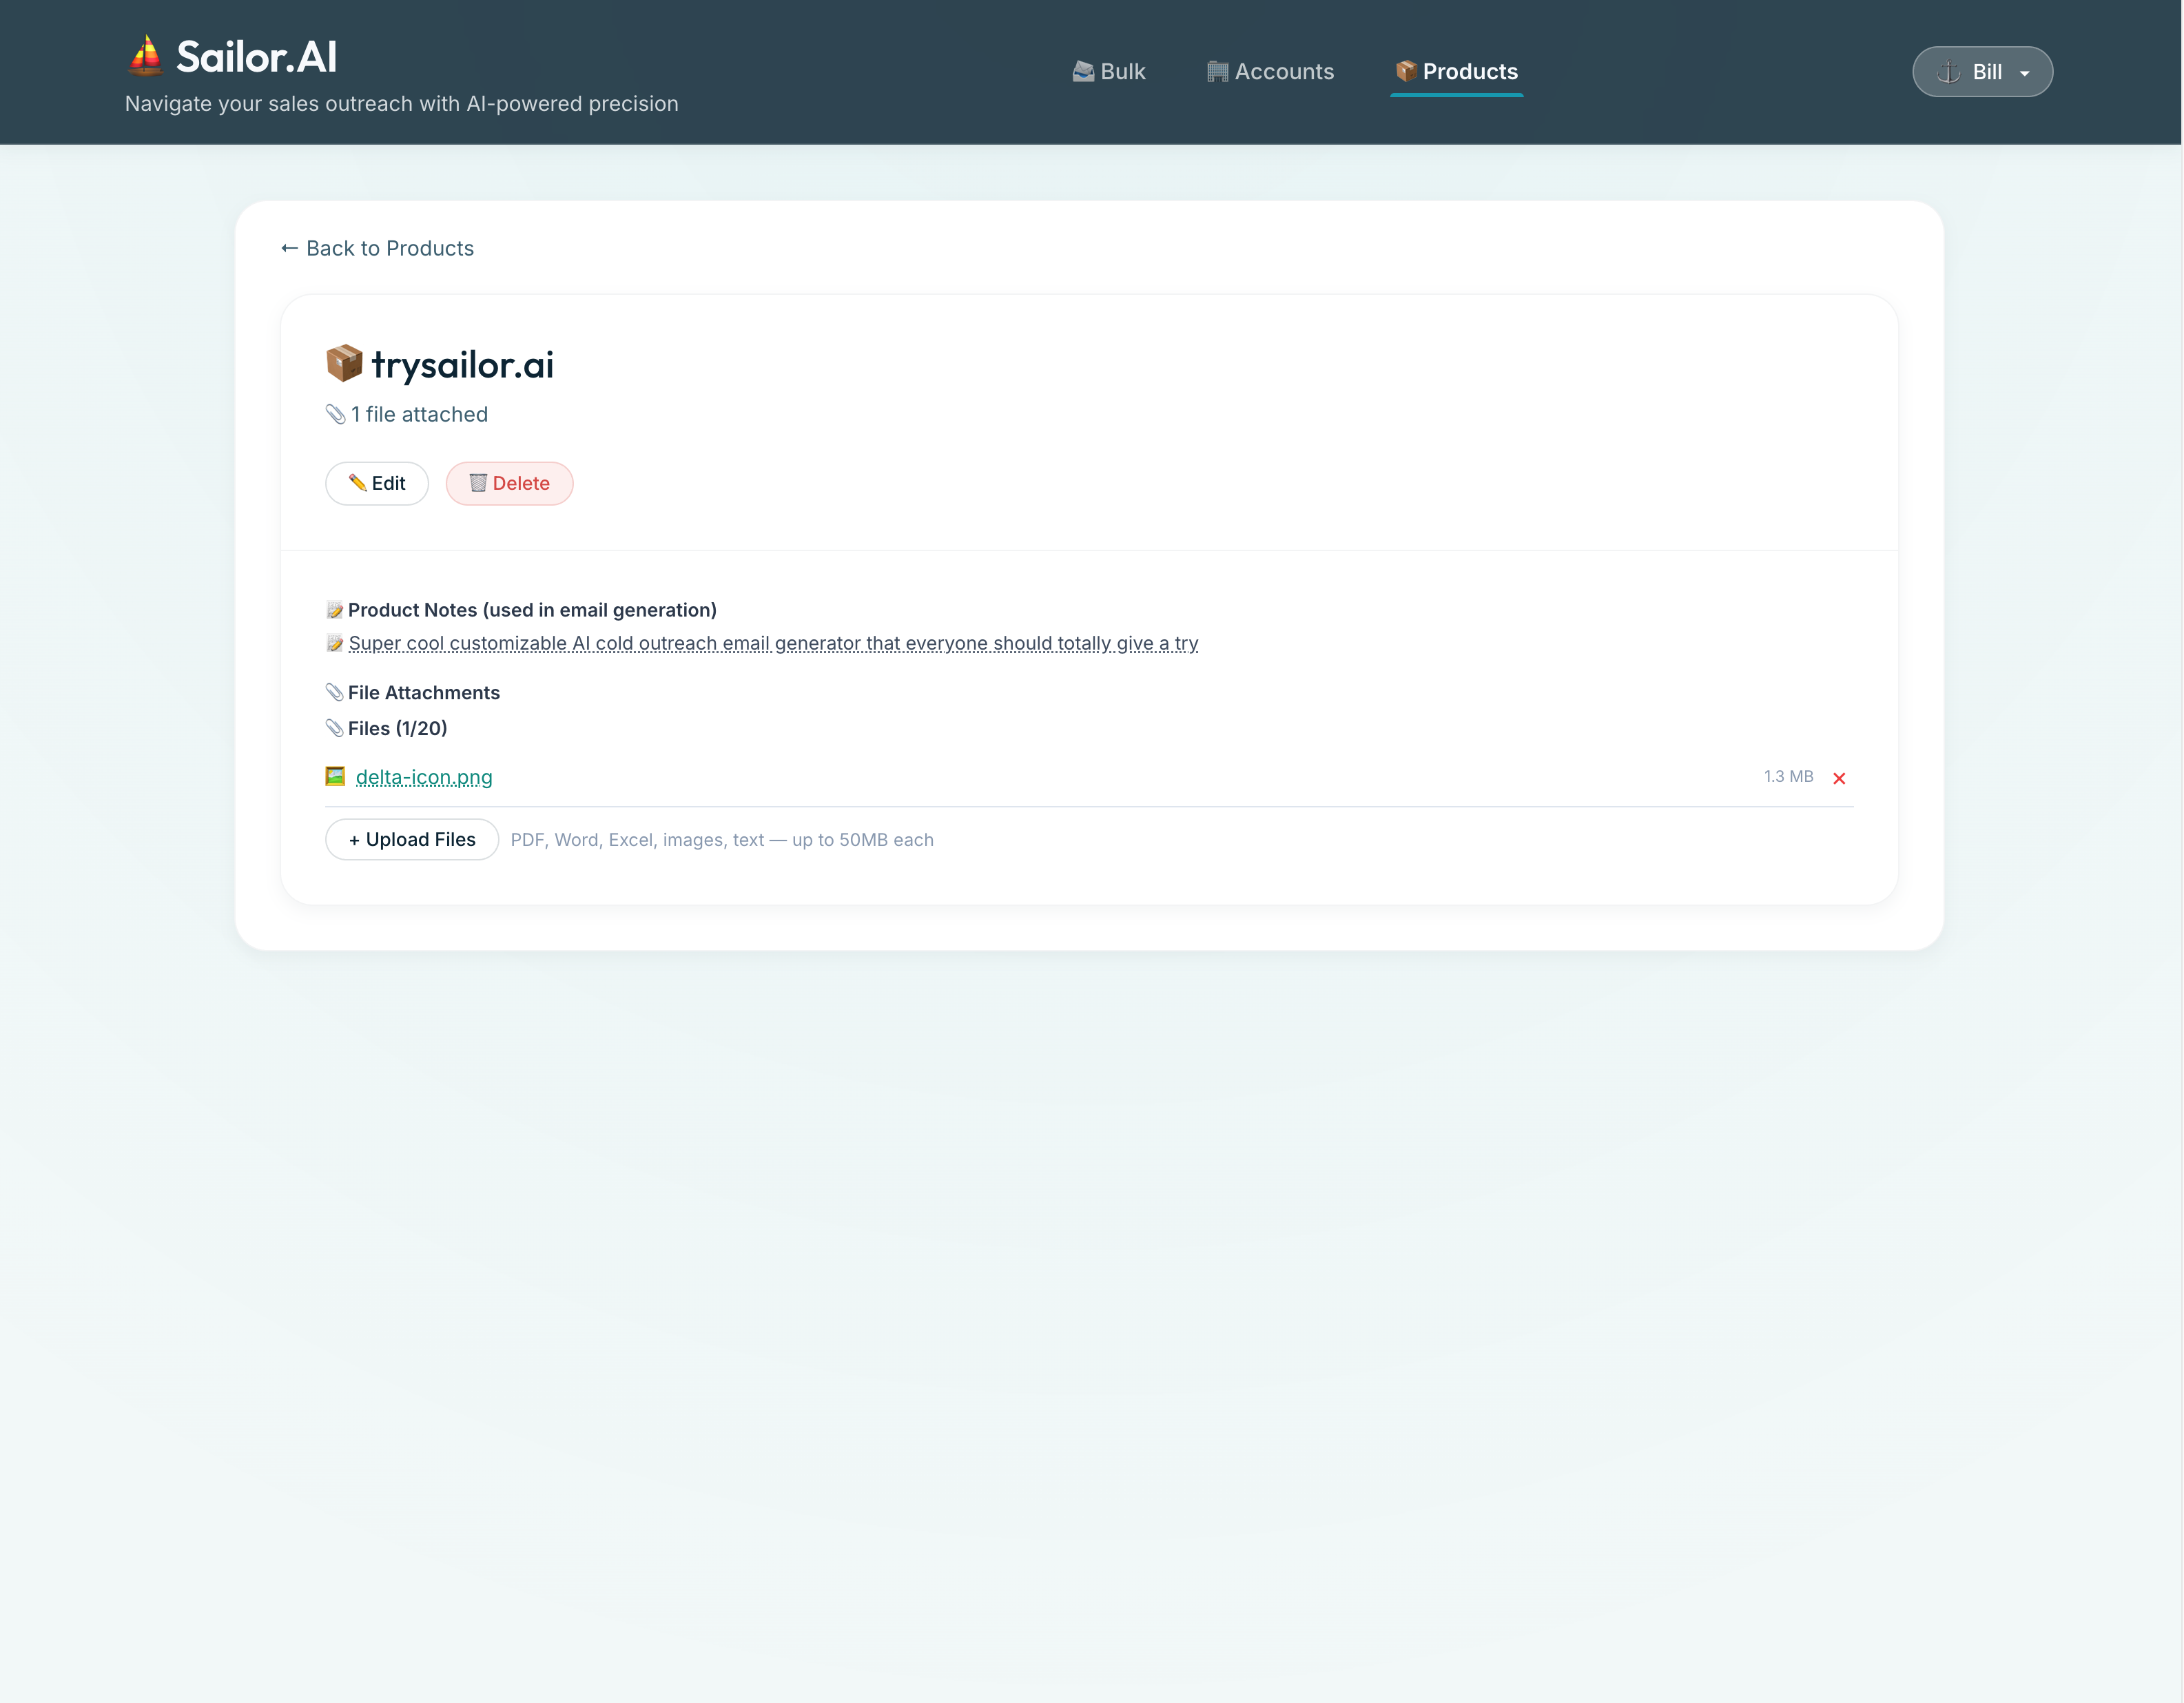Click the + Upload Files button
2184x1703 pixels.
[x=412, y=839]
